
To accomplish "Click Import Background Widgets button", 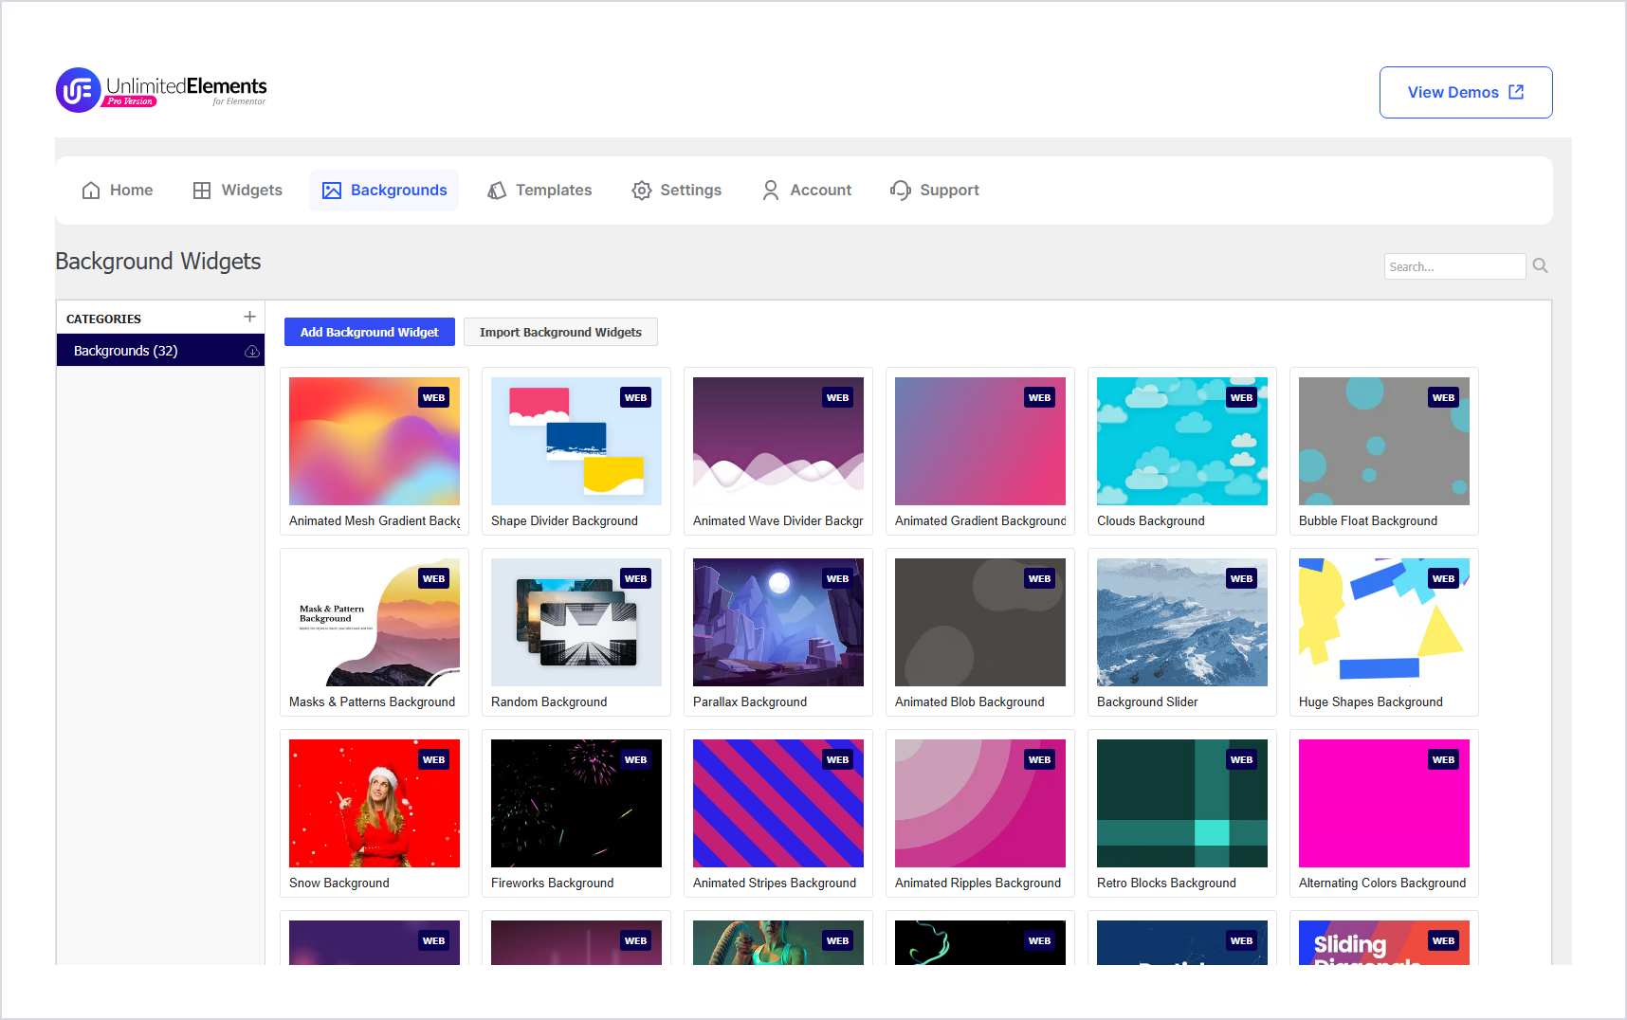I will (x=560, y=333).
